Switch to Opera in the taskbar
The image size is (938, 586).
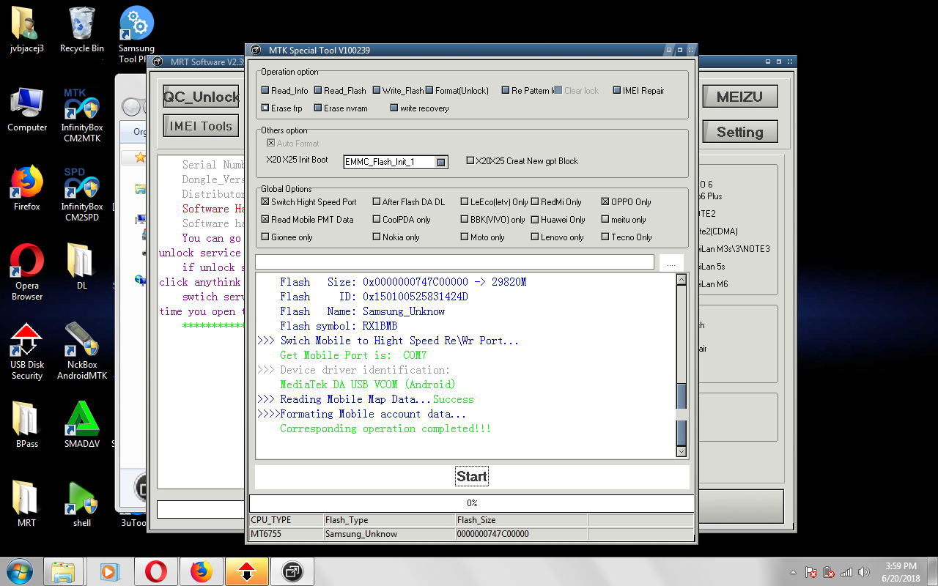pyautogui.click(x=155, y=571)
